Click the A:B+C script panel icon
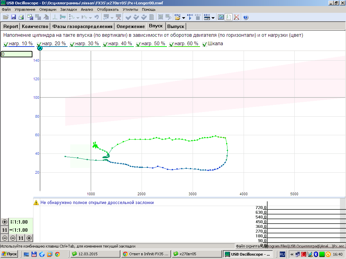346x259 pixels. [x=207, y=17]
